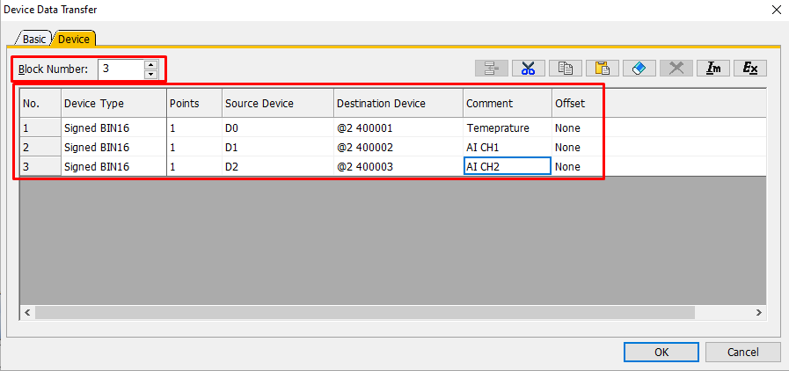Screen dimensions: 789x371
Task: Click source device cell D1
Action: pyautogui.click(x=278, y=148)
